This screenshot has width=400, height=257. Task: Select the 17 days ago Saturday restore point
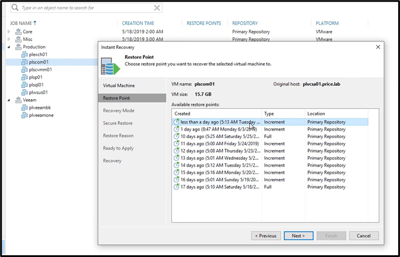click(x=270, y=187)
